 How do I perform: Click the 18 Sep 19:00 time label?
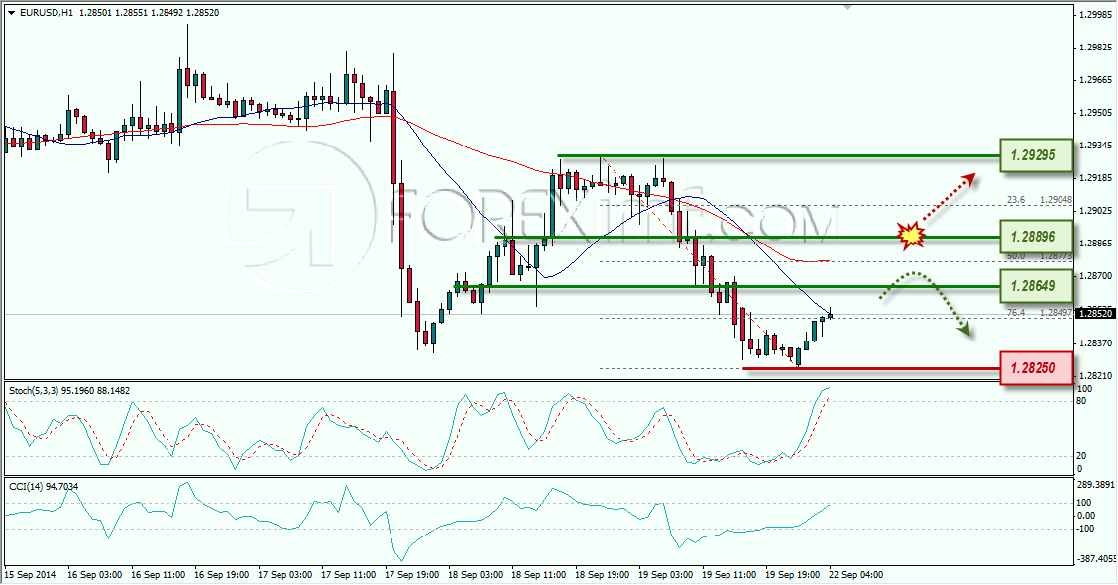(x=603, y=574)
